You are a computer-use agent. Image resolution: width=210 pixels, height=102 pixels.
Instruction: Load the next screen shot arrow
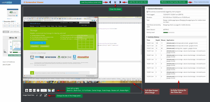pyautogui.click(x=120, y=2)
